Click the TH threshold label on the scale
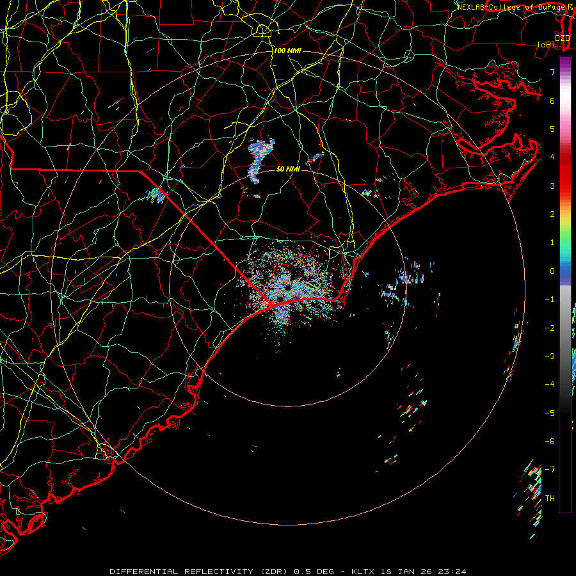The image size is (576, 576). click(x=550, y=499)
